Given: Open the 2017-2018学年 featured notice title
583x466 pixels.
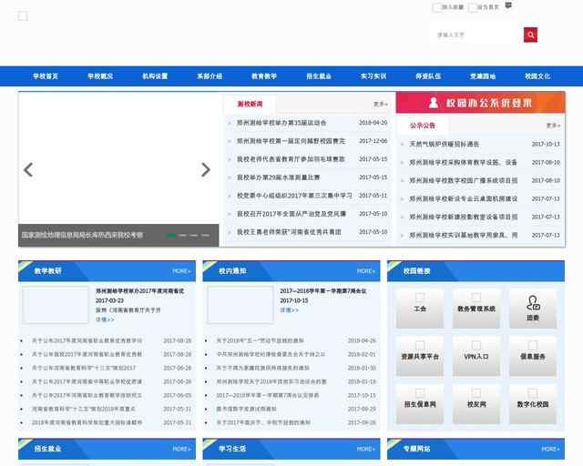Looking at the screenshot, I should [323, 291].
